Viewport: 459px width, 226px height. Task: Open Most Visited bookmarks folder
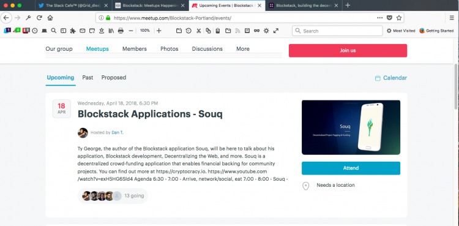(x=401, y=31)
